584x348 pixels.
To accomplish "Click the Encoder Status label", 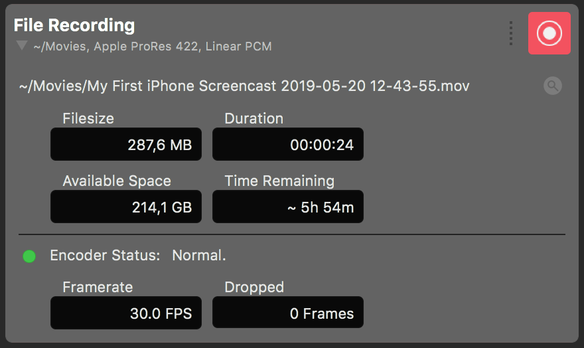I will [105, 256].
